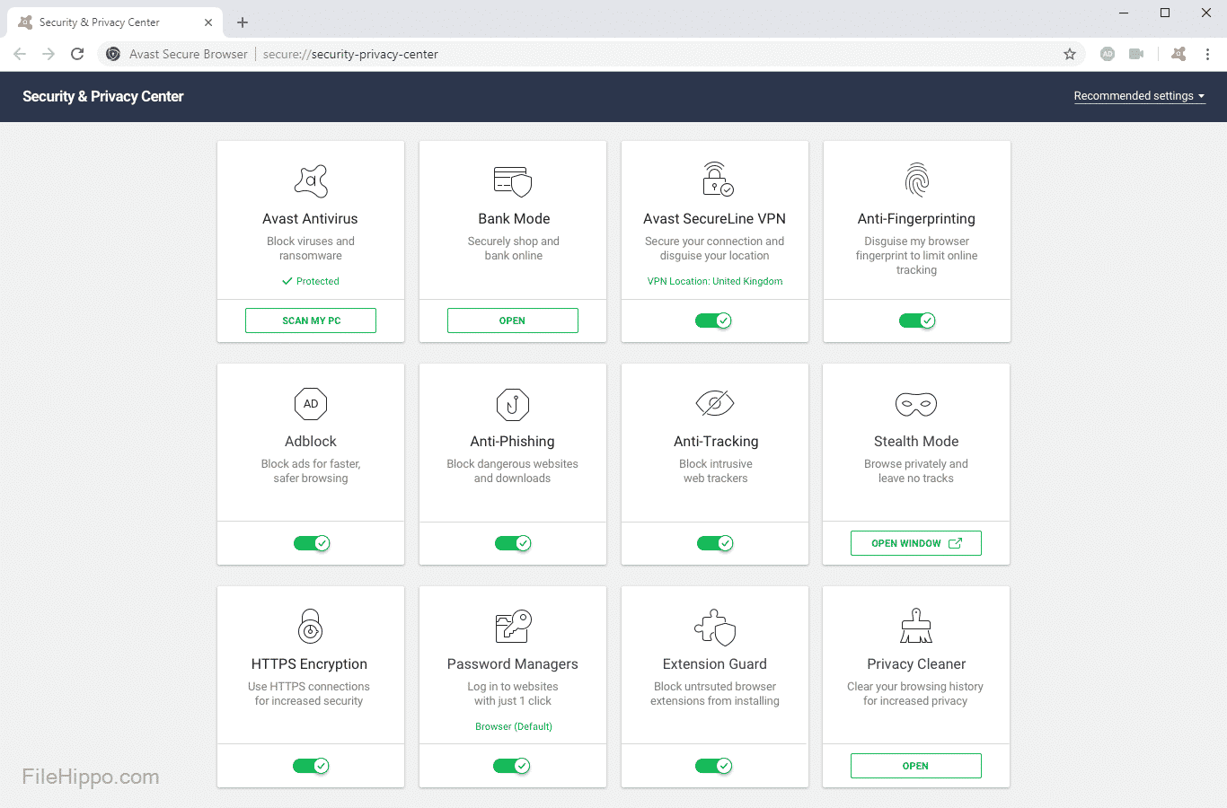Click the Stealth Mode mask icon
This screenshot has height=808, width=1227.
915,404
